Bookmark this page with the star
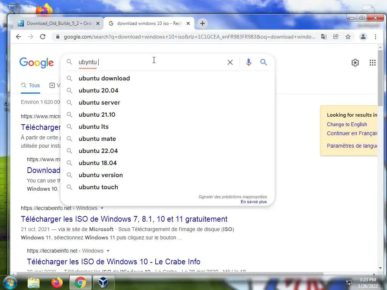 [x=348, y=37]
